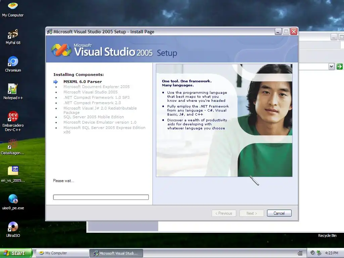344x258 pixels.
Task: Open UltraISO desktop shortcut
Action: (x=13, y=230)
